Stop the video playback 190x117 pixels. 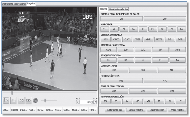pos(14,100)
